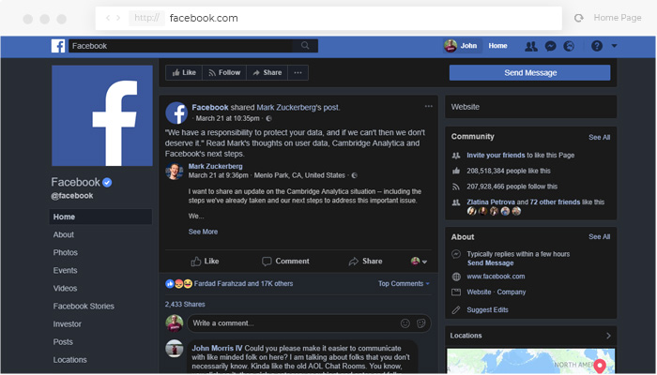Viewport: 657px width, 375px height.
Task: Open the About tab in sidebar
Action: pos(63,234)
